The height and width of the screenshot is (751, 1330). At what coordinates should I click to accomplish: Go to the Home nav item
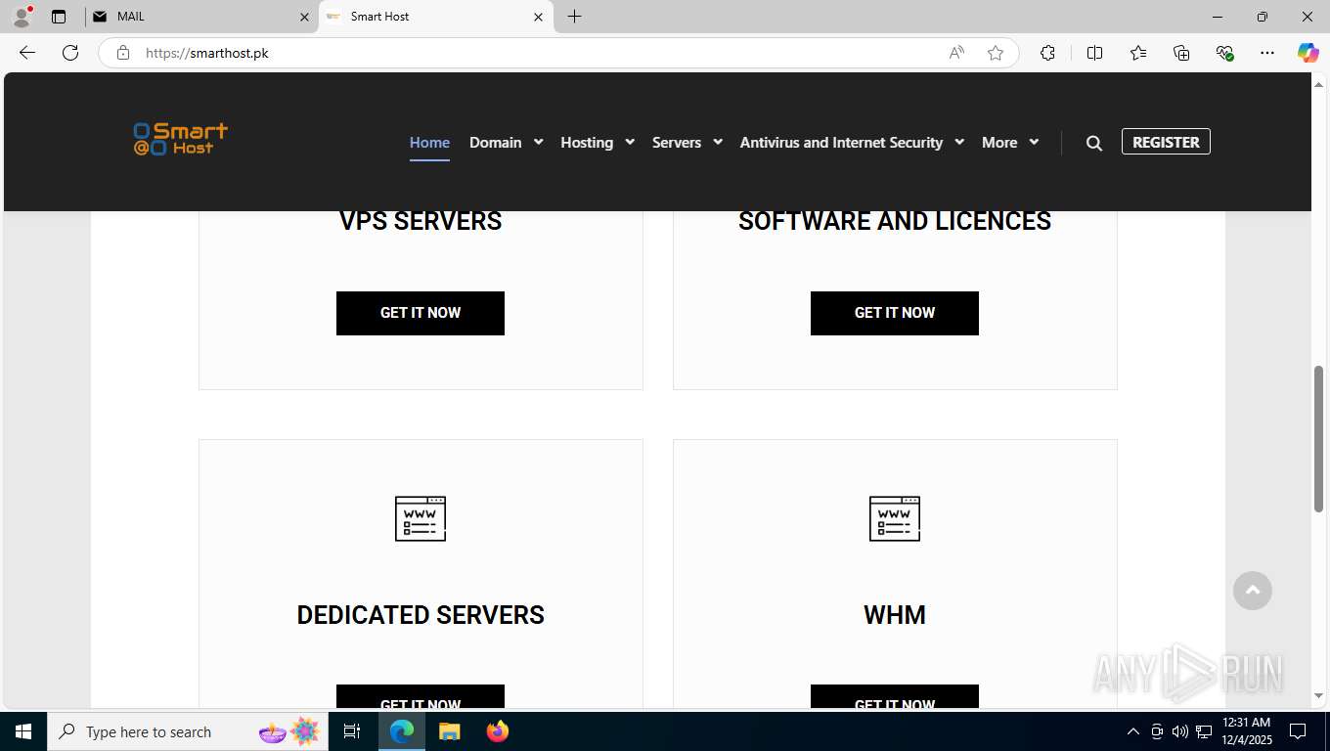[429, 143]
